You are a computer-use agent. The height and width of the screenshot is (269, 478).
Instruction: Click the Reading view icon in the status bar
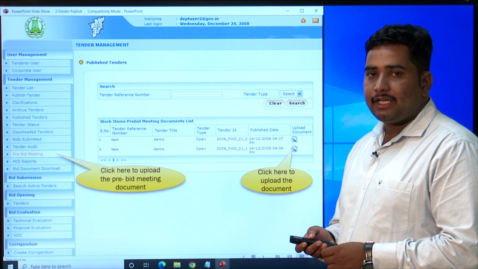(x=302, y=257)
